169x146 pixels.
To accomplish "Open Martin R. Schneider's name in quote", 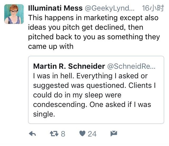I will [x=69, y=66].
